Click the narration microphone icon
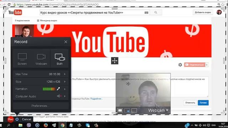Image resolution: width=228 pixels, height=128 pixels. pyautogui.click(x=58, y=89)
